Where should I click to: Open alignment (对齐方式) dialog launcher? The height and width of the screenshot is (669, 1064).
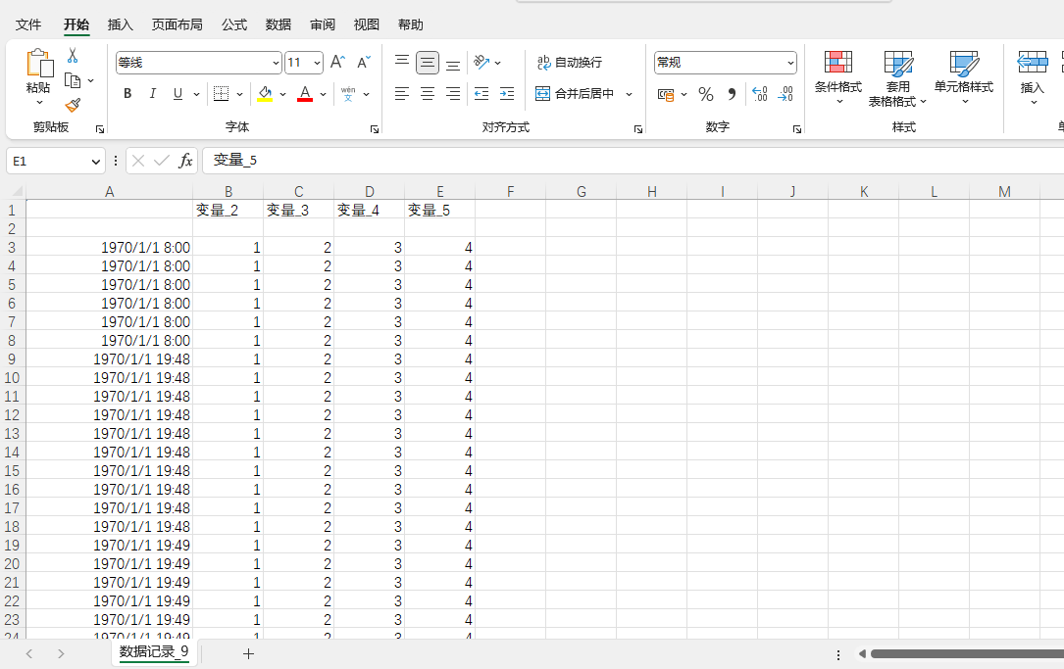coord(637,128)
